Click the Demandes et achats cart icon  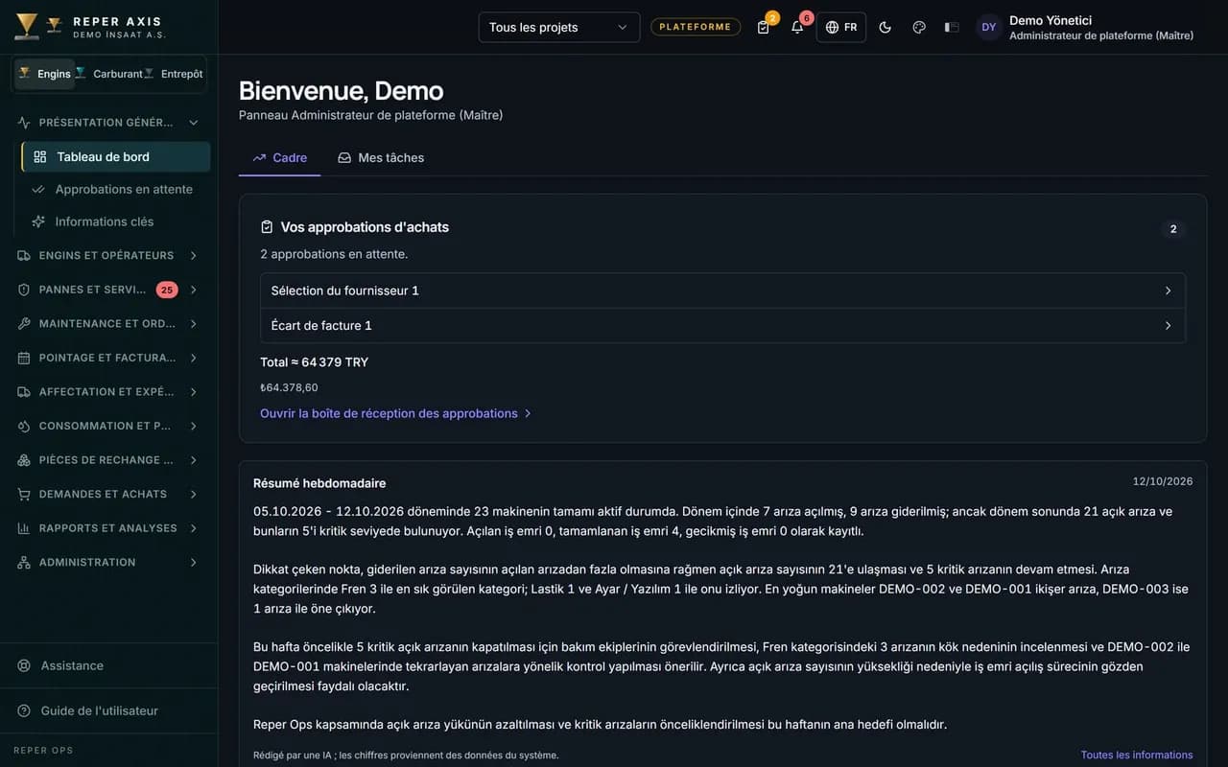point(24,494)
